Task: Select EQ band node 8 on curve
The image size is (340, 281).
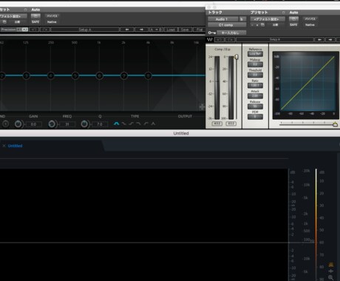Action: (148, 75)
